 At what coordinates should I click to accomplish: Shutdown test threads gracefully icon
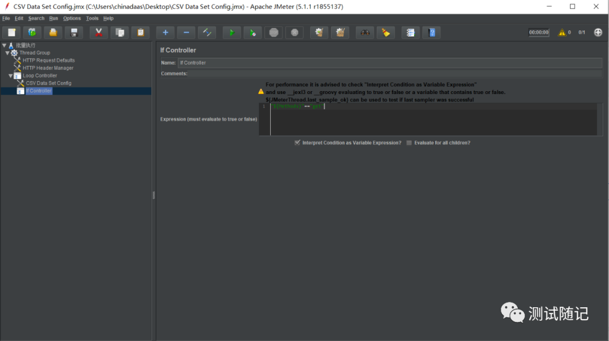(x=295, y=33)
